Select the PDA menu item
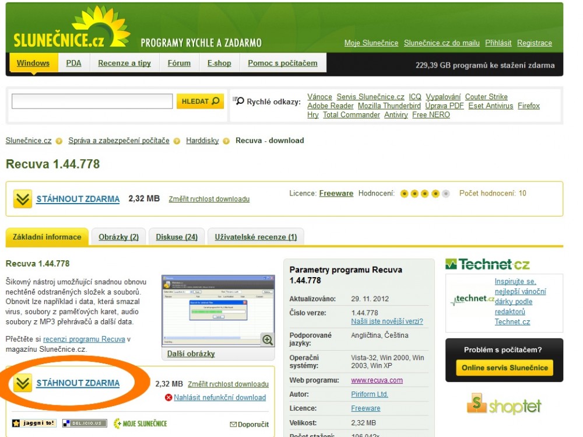583x437 pixels. (x=74, y=63)
